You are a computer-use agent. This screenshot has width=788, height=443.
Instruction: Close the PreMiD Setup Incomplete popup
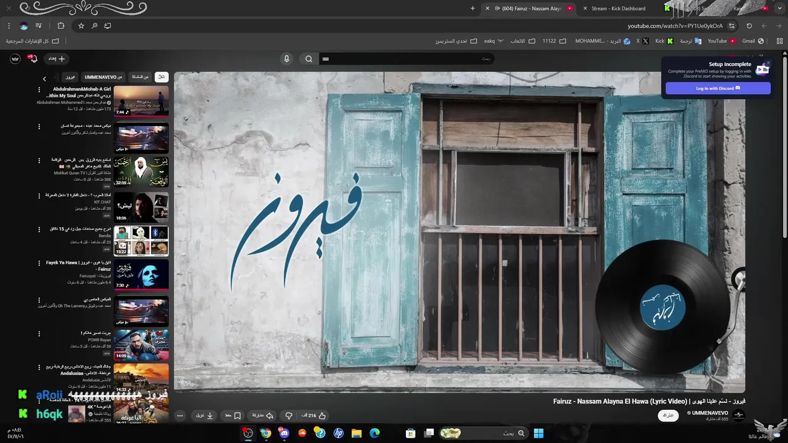768,63
